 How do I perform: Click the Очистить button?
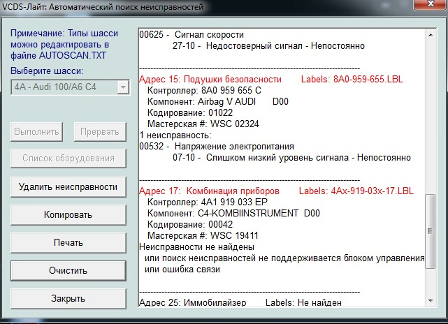tap(68, 270)
